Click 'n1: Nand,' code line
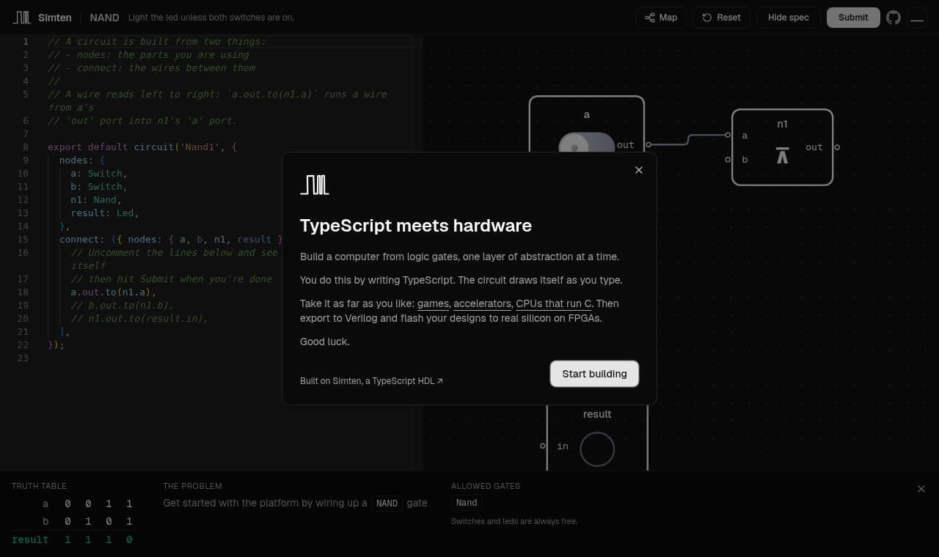This screenshot has width=939, height=557. pyautogui.click(x=97, y=200)
